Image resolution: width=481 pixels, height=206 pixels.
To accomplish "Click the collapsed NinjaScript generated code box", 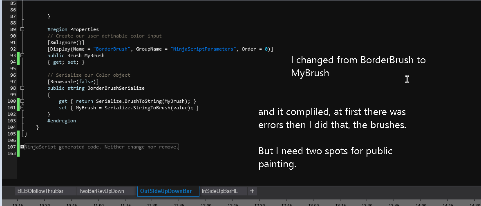I will point(102,147).
